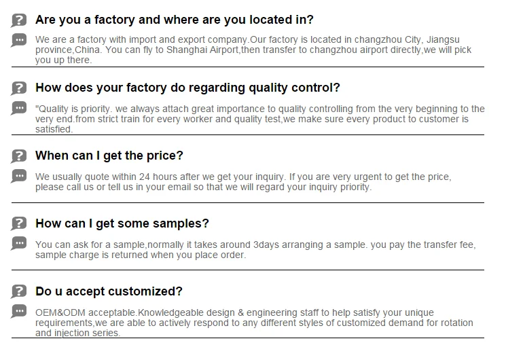Click question mark icon beside samples question
Image resolution: width=506 pixels, height=343 pixels.
[x=19, y=223]
